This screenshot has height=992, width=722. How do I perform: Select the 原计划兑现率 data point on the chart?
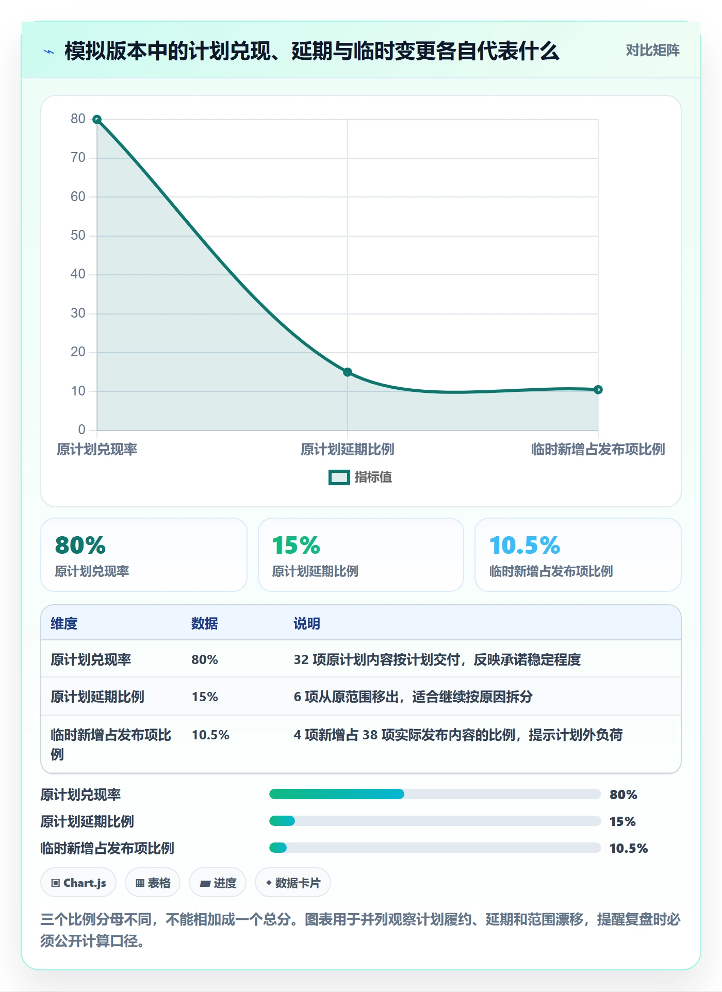pos(97,120)
